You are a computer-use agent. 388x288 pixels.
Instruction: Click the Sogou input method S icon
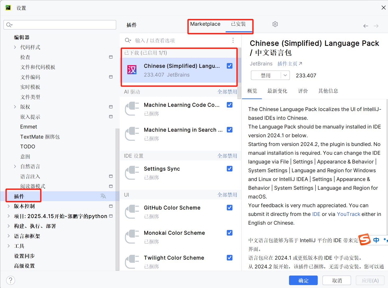click(365, 240)
